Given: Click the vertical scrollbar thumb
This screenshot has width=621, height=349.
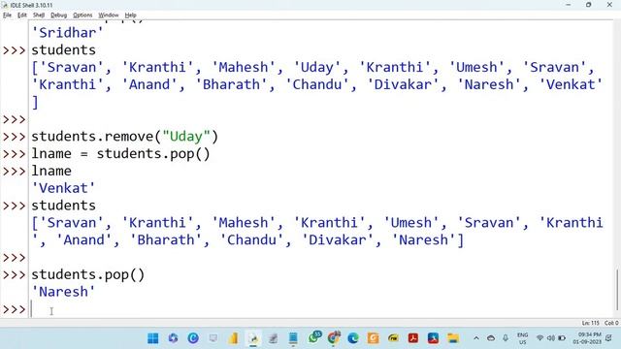Looking at the screenshot, I should click(x=618, y=290).
